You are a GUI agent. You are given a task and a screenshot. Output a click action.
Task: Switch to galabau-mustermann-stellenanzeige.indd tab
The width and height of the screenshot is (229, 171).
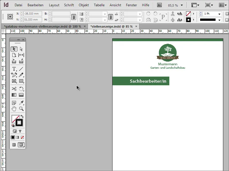tap(42, 27)
